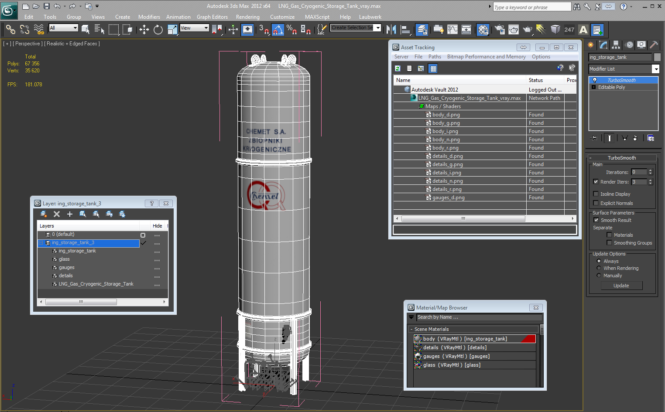
Task: Click the Update button in TurboSmooth
Action: pos(621,286)
